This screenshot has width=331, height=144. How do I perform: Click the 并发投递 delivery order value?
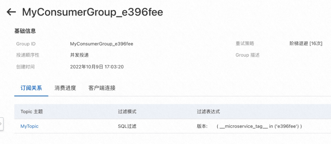pyautogui.click(x=79, y=55)
